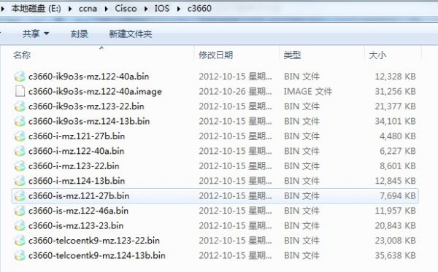Click file icon for c3660-i-mz.122-40a.bin

(x=20, y=151)
